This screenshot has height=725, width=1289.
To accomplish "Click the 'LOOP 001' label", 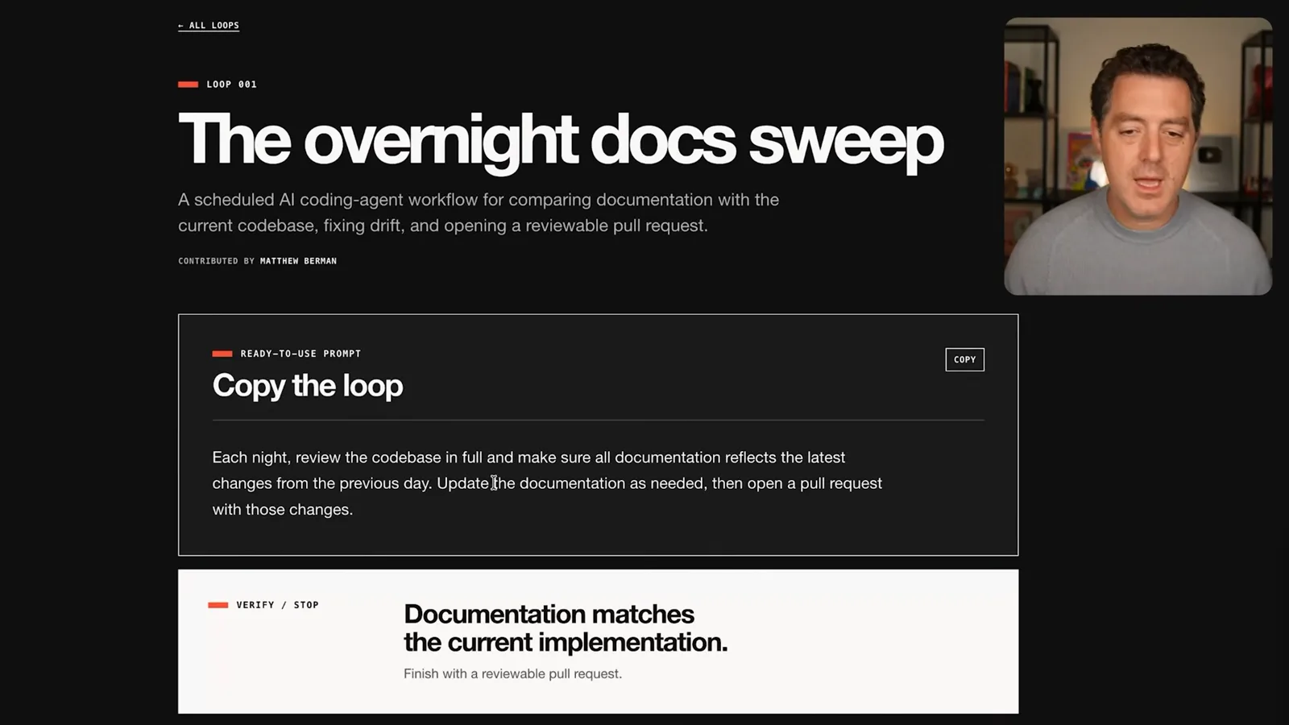I will coord(231,84).
